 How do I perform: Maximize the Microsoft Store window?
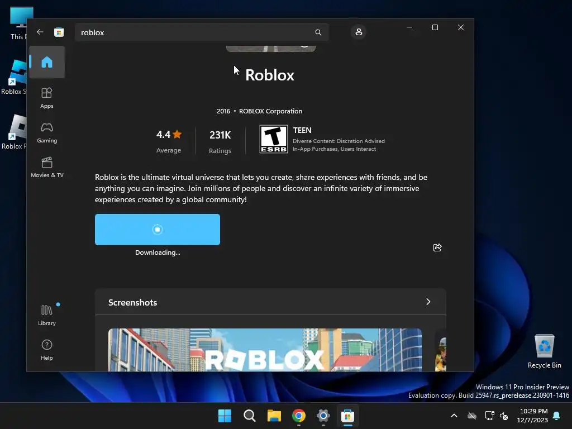pyautogui.click(x=435, y=27)
